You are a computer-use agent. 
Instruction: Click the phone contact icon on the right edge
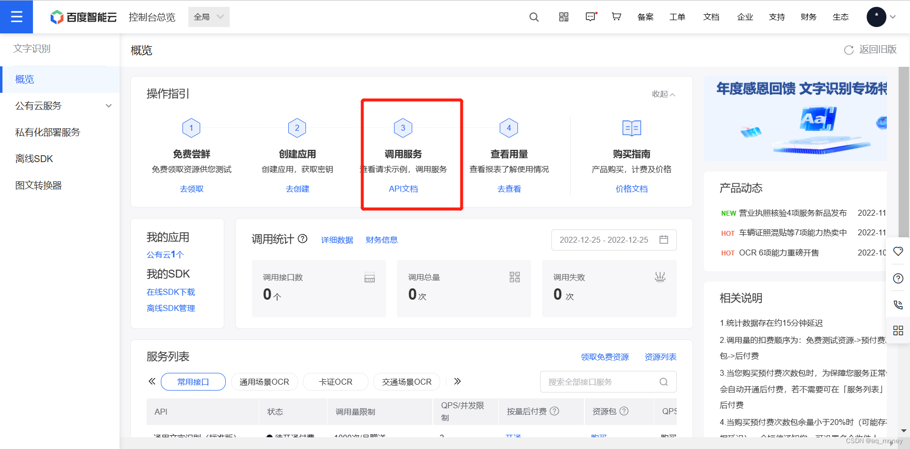[x=898, y=305]
